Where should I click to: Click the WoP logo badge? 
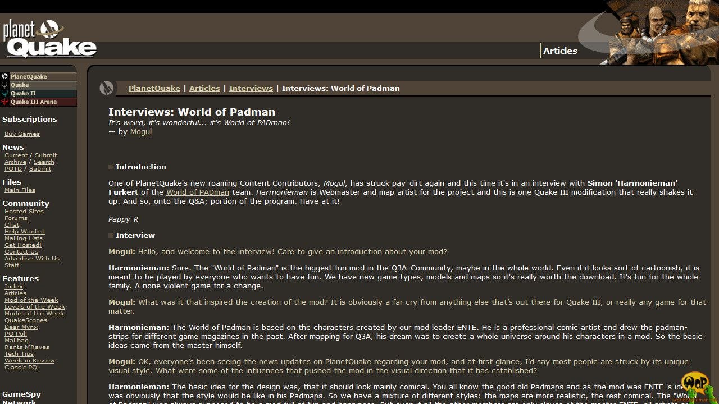(696, 385)
